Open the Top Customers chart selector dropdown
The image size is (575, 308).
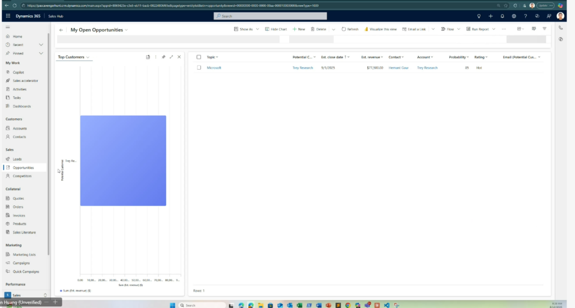point(74,57)
